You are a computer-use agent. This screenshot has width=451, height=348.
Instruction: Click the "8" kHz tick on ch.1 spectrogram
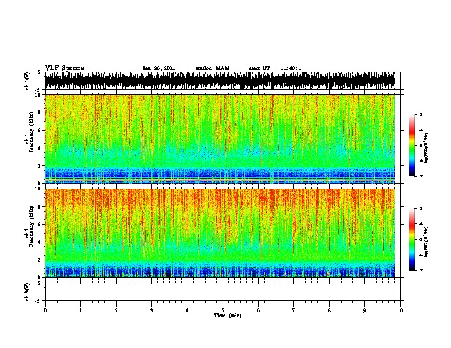tap(40, 113)
